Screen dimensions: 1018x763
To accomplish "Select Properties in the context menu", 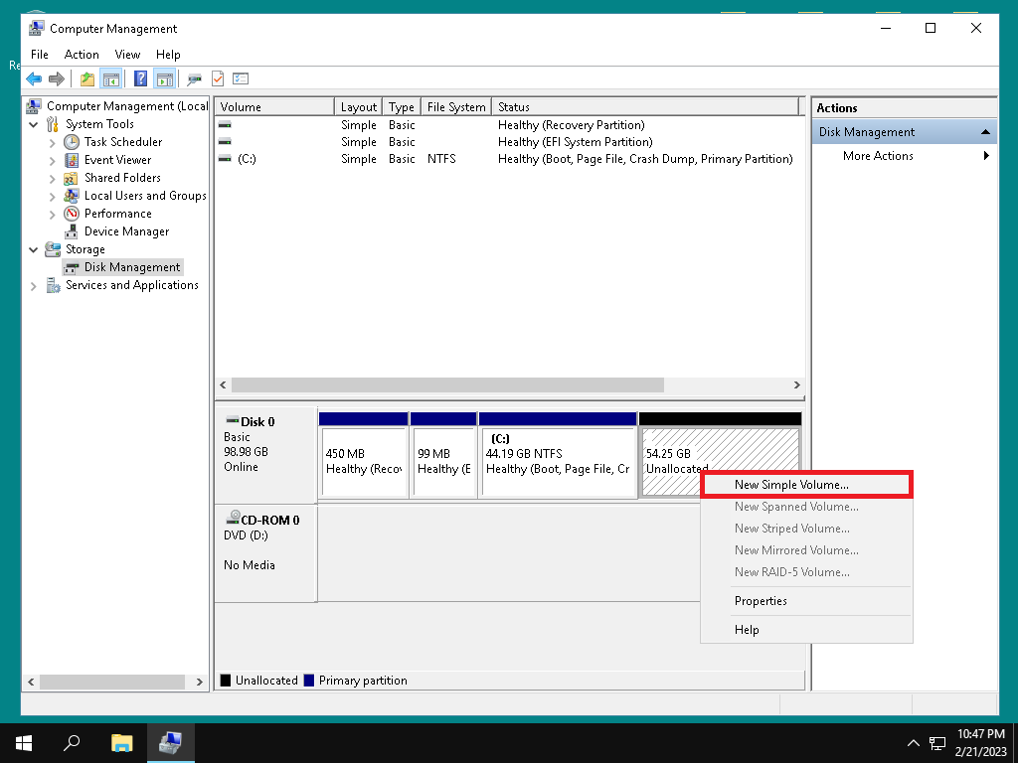I will click(761, 601).
